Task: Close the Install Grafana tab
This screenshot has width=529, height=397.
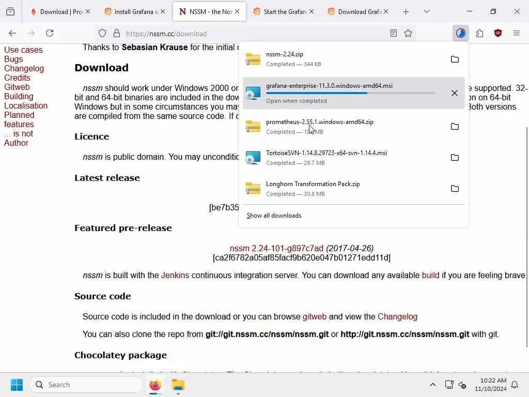Action: click(163, 11)
